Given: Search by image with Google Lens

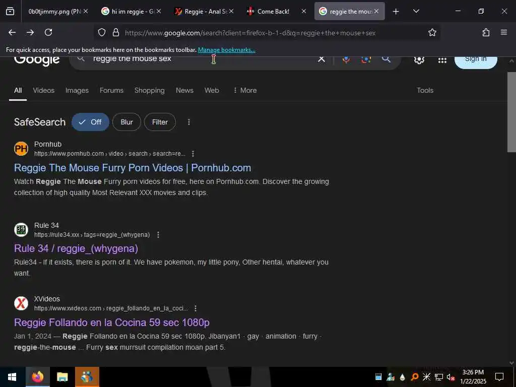Looking at the screenshot, I should coord(366,59).
